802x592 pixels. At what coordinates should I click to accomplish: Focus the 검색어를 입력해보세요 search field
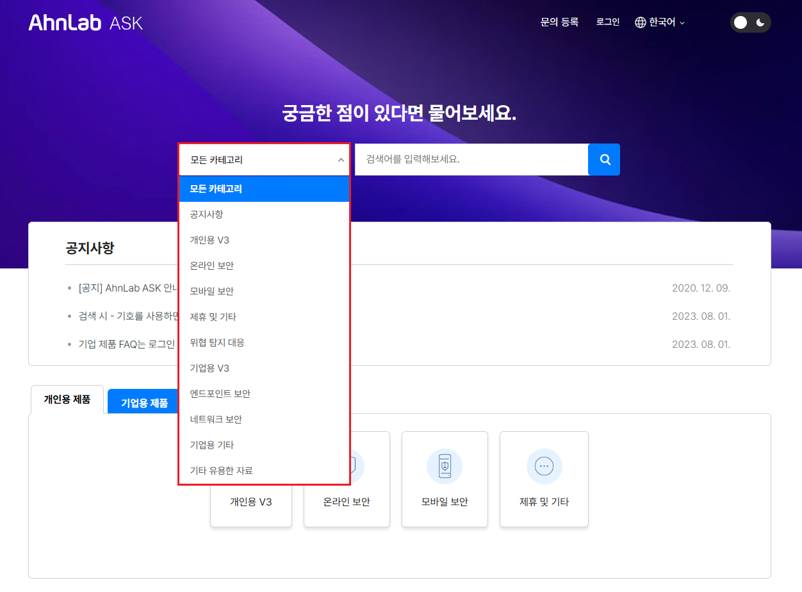[471, 160]
